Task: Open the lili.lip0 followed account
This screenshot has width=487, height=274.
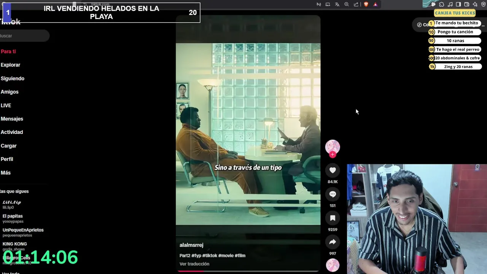Action: [12, 205]
